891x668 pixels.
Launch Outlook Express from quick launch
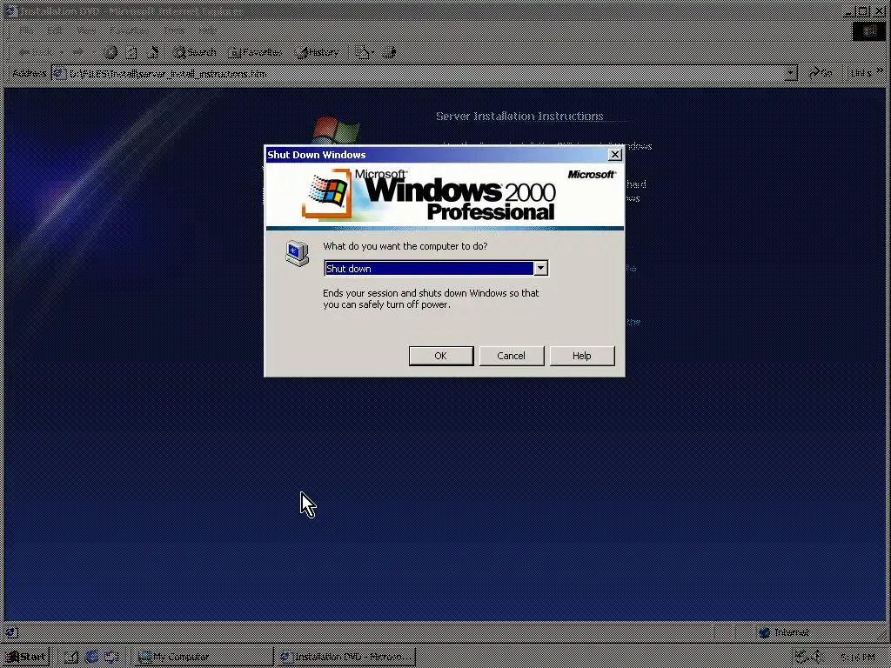(x=111, y=657)
